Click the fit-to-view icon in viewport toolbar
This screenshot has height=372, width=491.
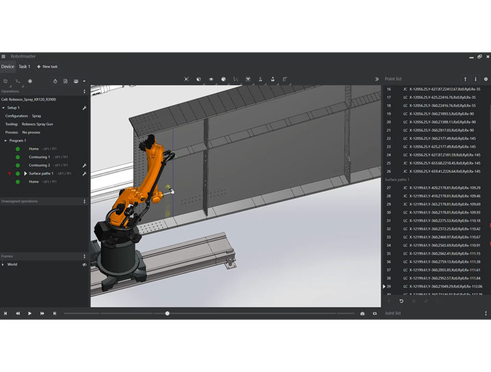point(187,80)
